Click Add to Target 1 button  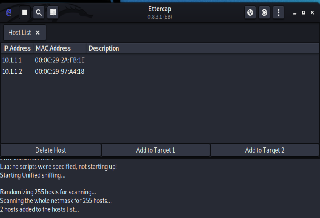pyautogui.click(x=156, y=150)
